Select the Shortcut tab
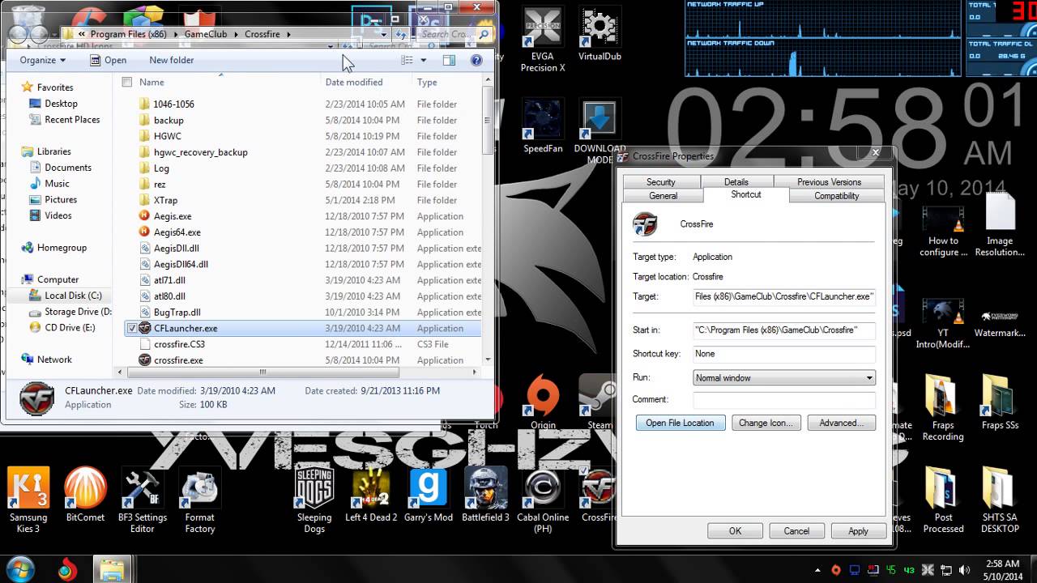Screen dimensions: 1037x583 click(746, 194)
